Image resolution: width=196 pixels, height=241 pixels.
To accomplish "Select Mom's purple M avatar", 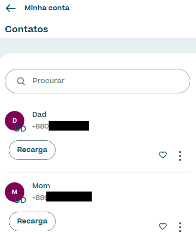I will (x=15, y=192).
